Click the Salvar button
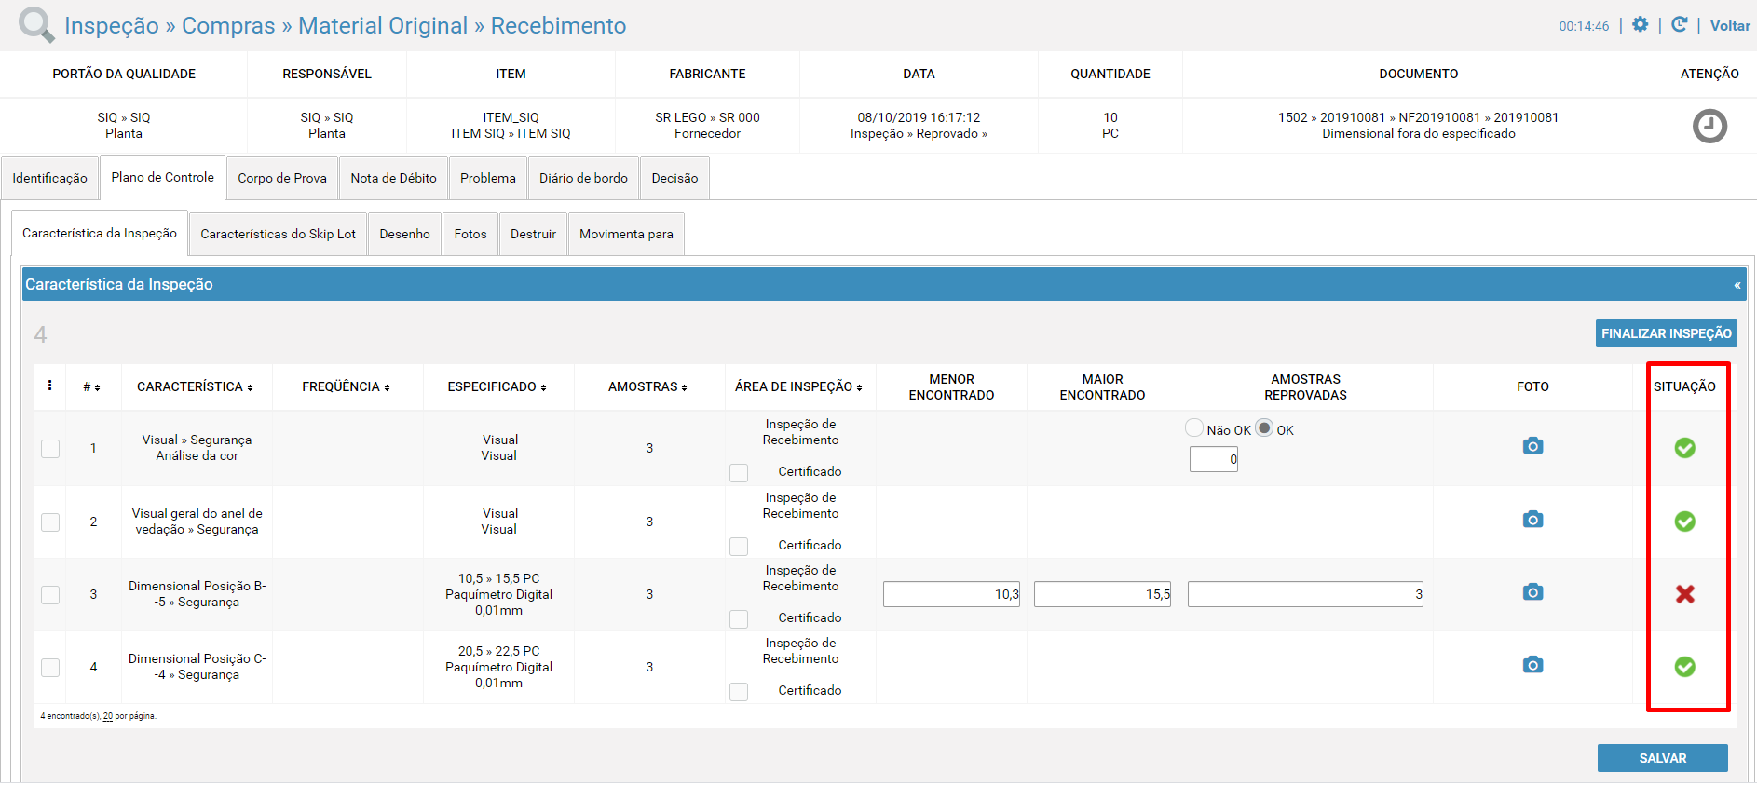The height and width of the screenshot is (786, 1757). [x=1662, y=758]
